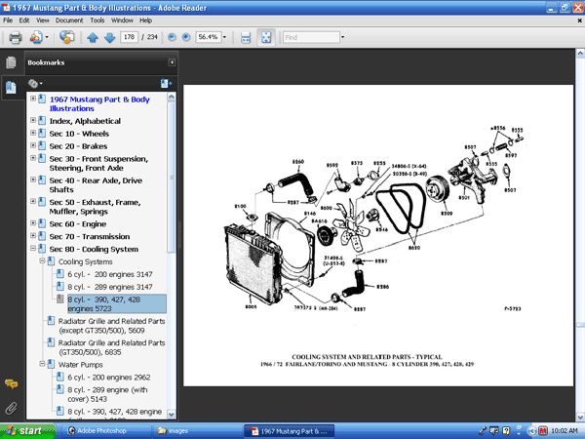The width and height of the screenshot is (585, 439).
Task: Click the Print icon in toolbar
Action: (x=16, y=37)
